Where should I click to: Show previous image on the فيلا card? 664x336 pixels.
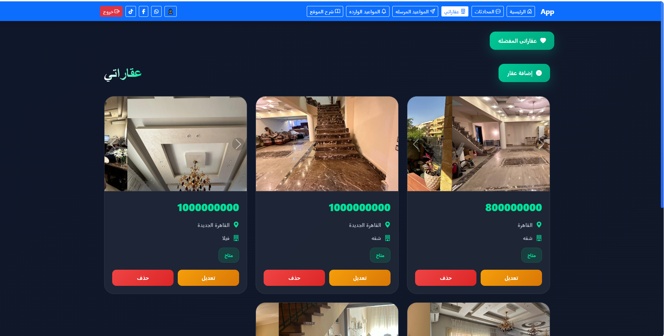click(113, 144)
